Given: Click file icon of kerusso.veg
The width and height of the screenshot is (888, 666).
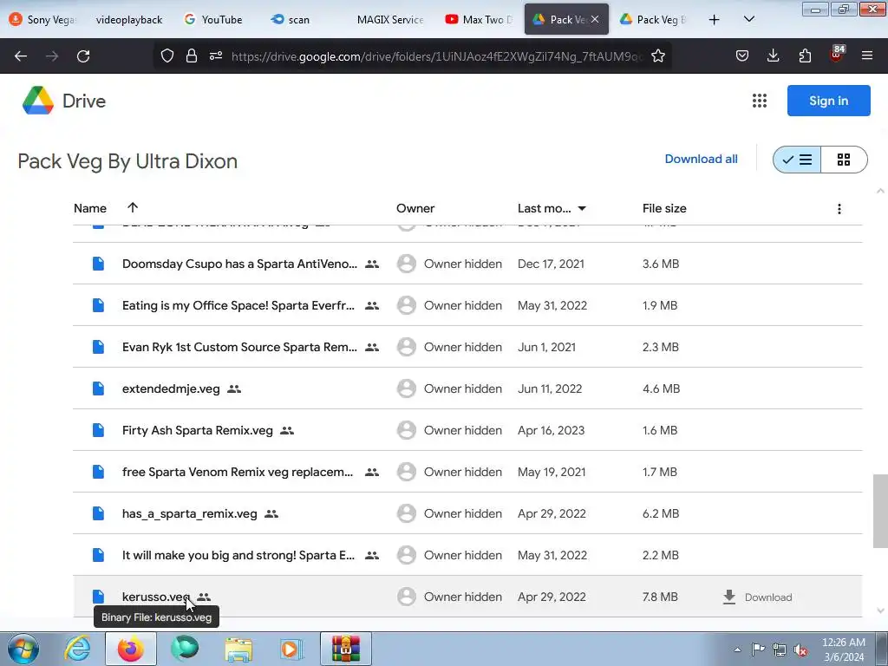Looking at the screenshot, I should click(x=99, y=597).
